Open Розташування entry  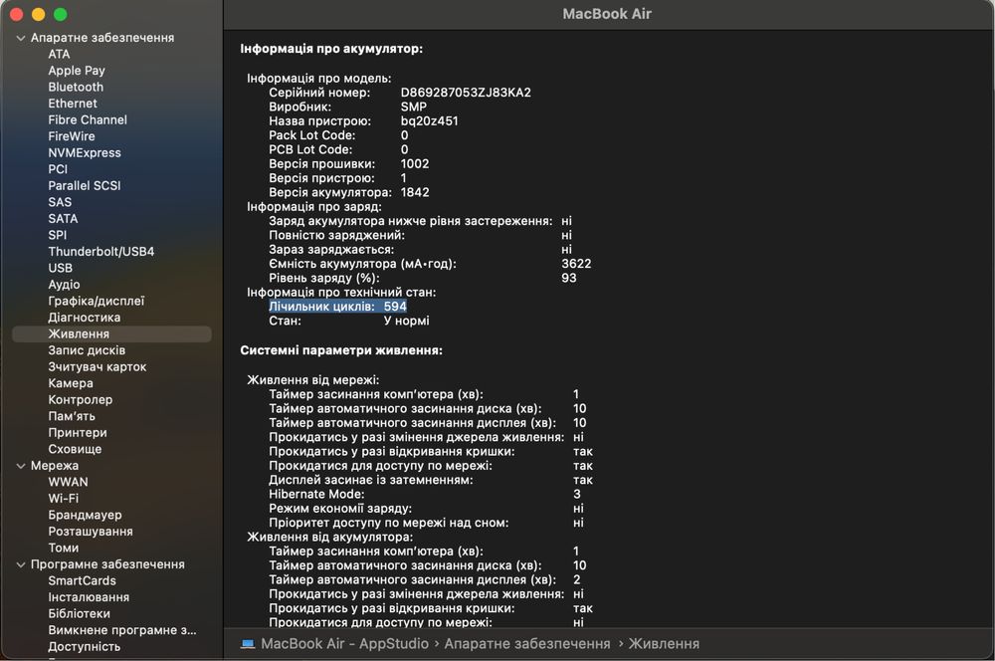click(91, 532)
